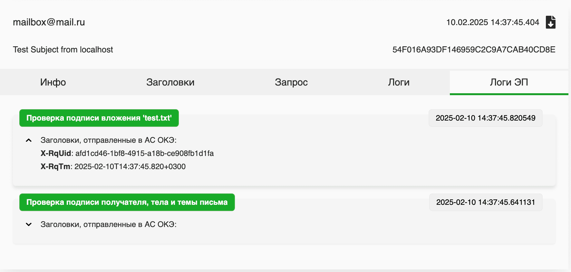571x272 pixels.
Task: Click the green recipient, body and subject signature badge
Action: tap(127, 202)
